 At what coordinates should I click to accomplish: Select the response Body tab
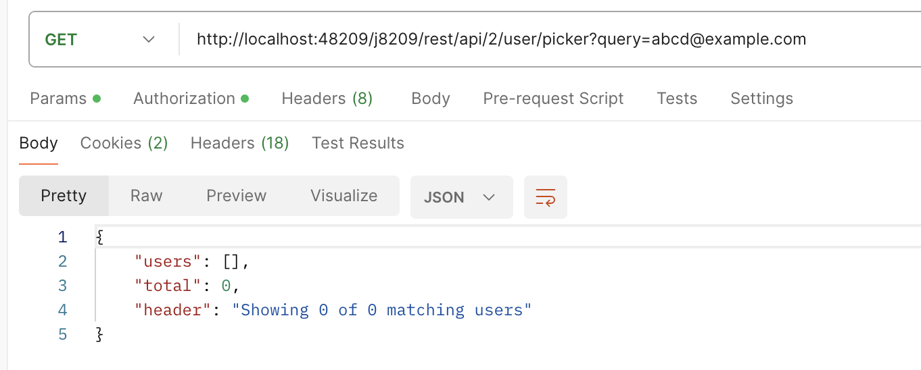[39, 143]
